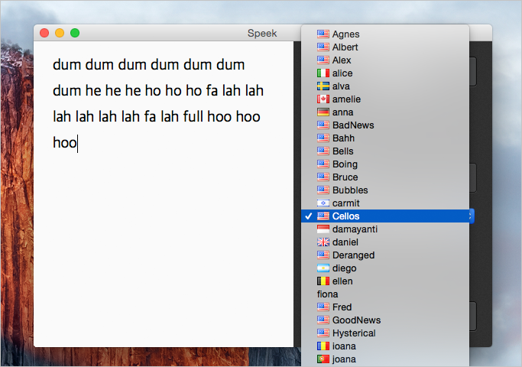Click inside the Speek text area
This screenshot has height=367, width=522.
164,194
